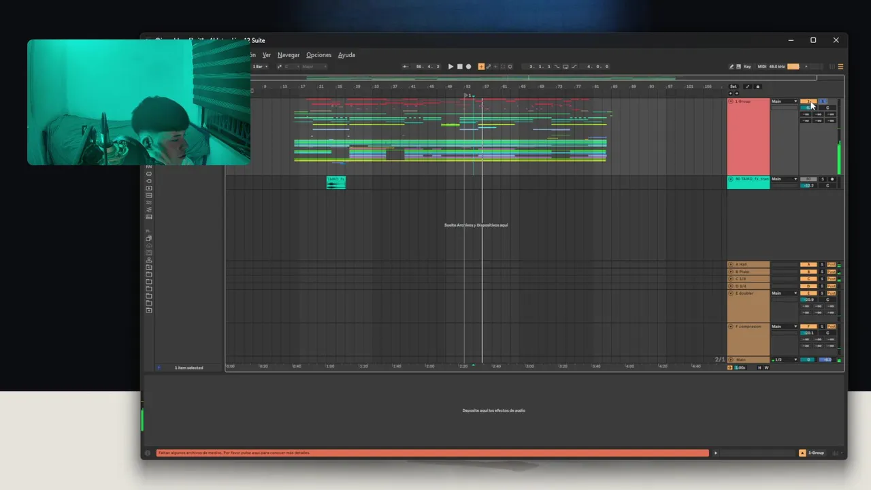Toggle Post button on F compresion

point(832,327)
